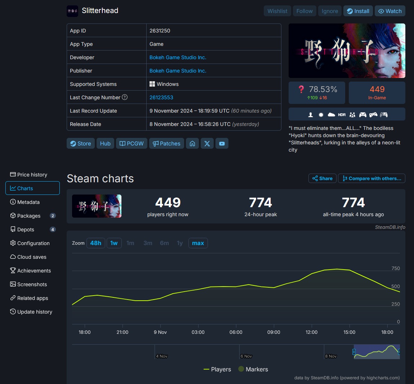Click Compare with others button
Viewport: 414px width, 384px height.
coord(371,178)
